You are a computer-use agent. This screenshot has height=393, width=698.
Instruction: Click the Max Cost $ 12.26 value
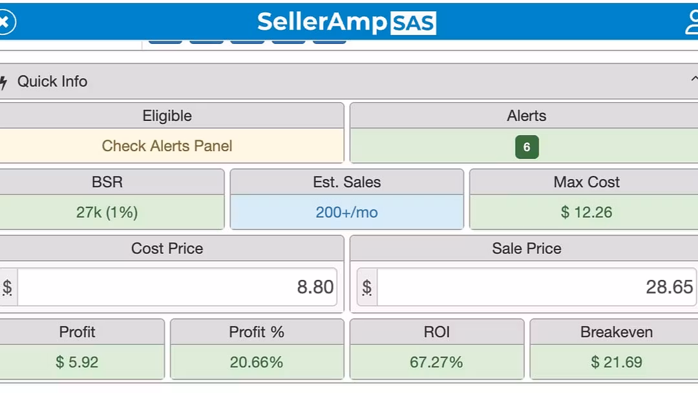coord(586,213)
